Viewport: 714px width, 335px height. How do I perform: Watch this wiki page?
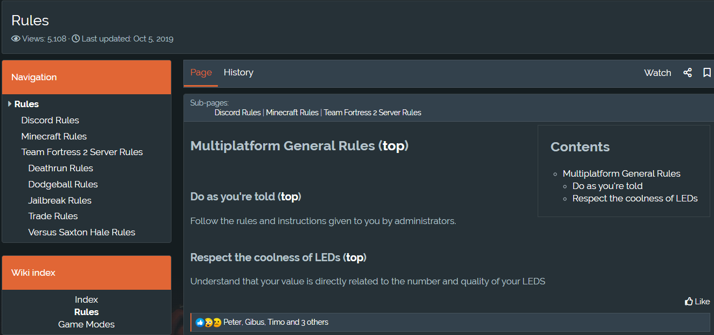(657, 73)
